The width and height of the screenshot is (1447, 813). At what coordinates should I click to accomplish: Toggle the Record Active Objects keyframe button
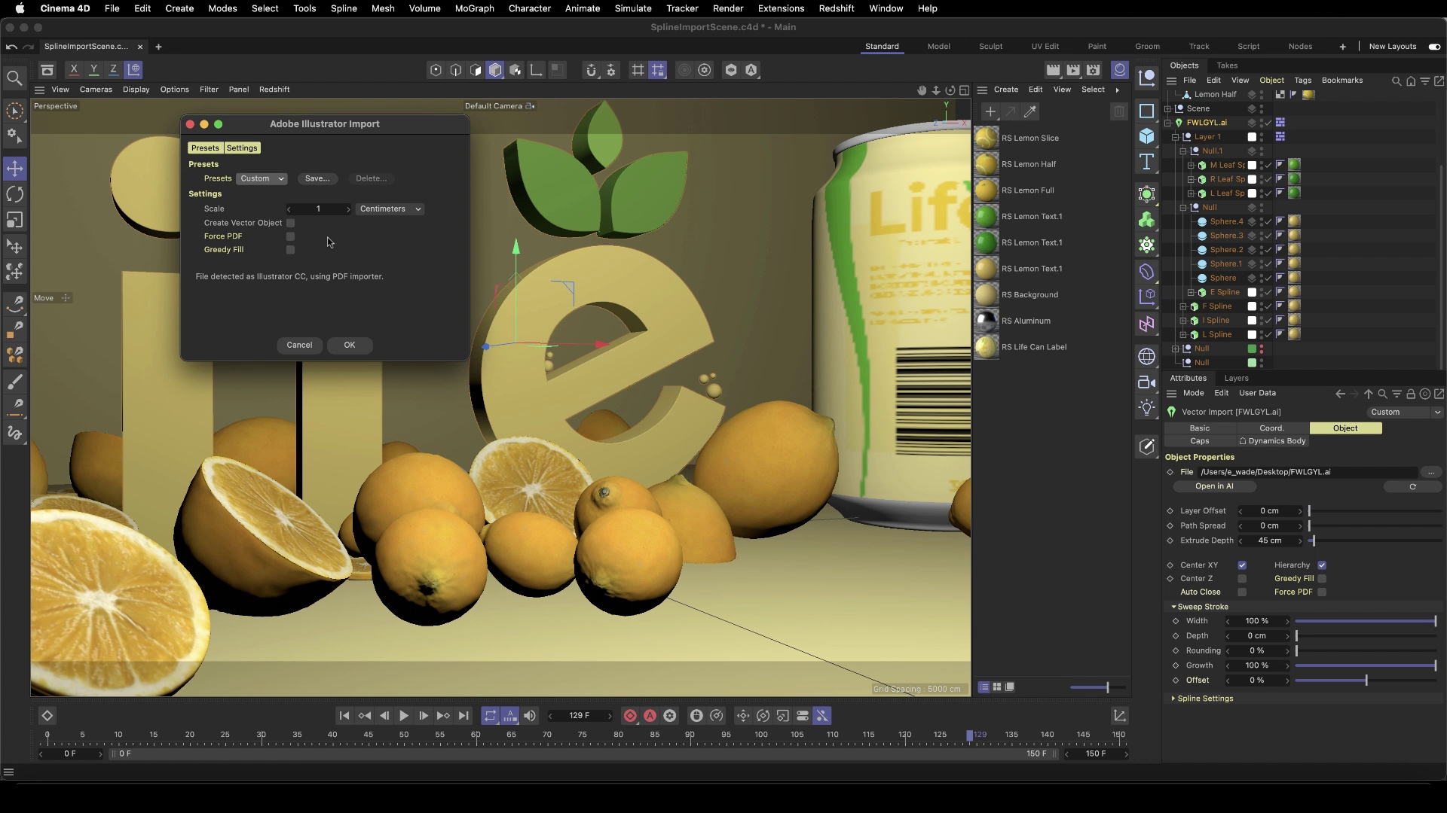pos(630,716)
